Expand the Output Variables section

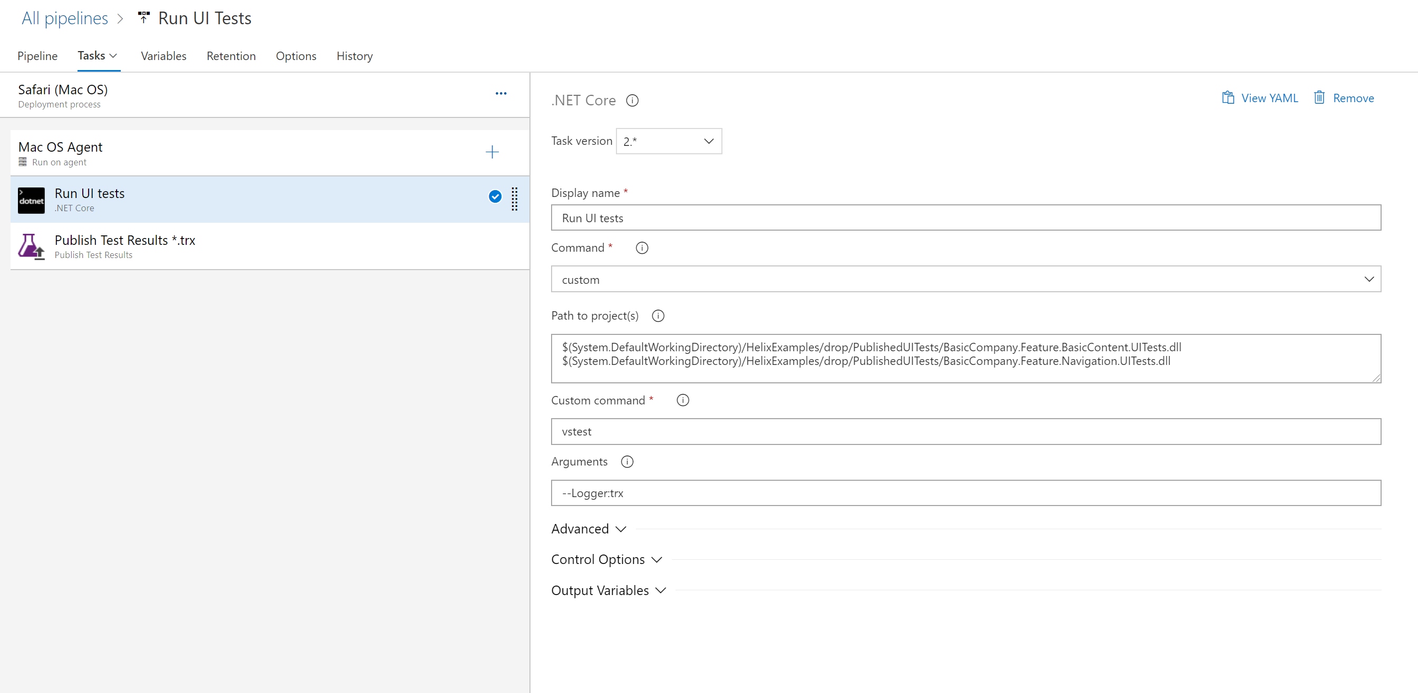point(608,590)
